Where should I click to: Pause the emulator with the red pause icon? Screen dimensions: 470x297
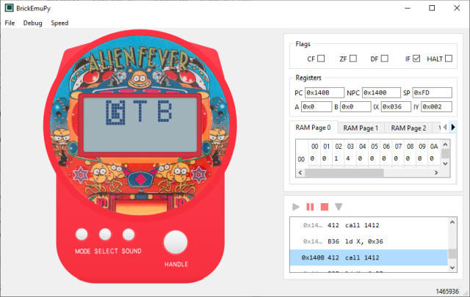coord(310,207)
